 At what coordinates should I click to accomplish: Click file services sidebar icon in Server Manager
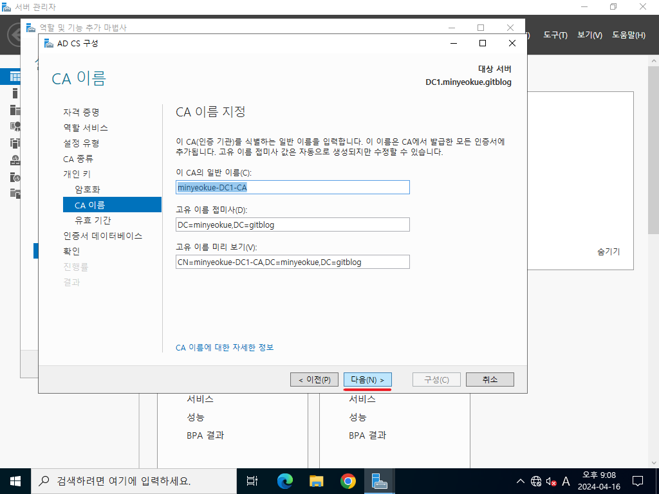[x=15, y=193]
